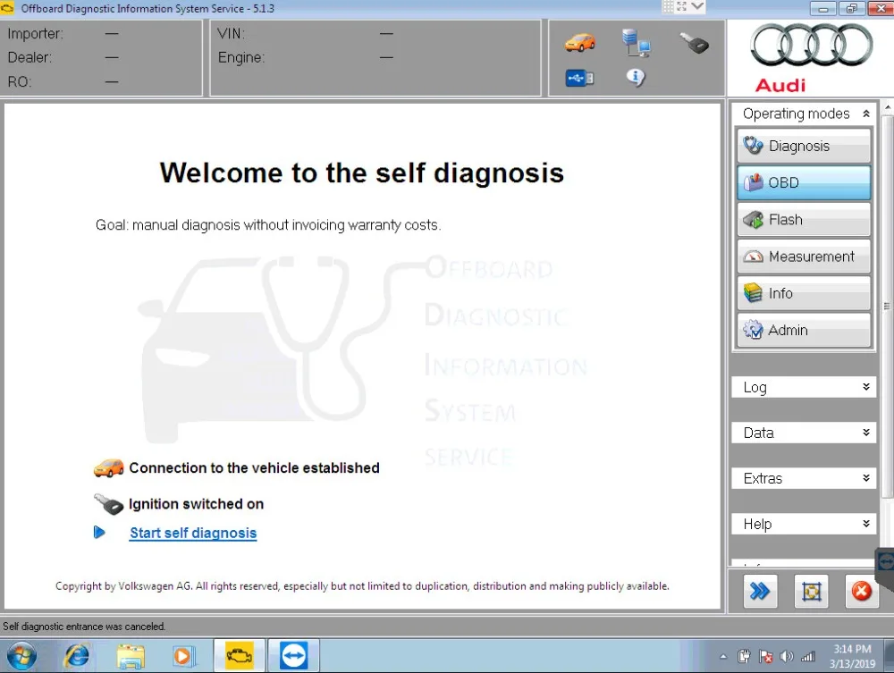This screenshot has width=894, height=673.
Task: Click the TeamViewer side panel tab
Action: [885, 568]
